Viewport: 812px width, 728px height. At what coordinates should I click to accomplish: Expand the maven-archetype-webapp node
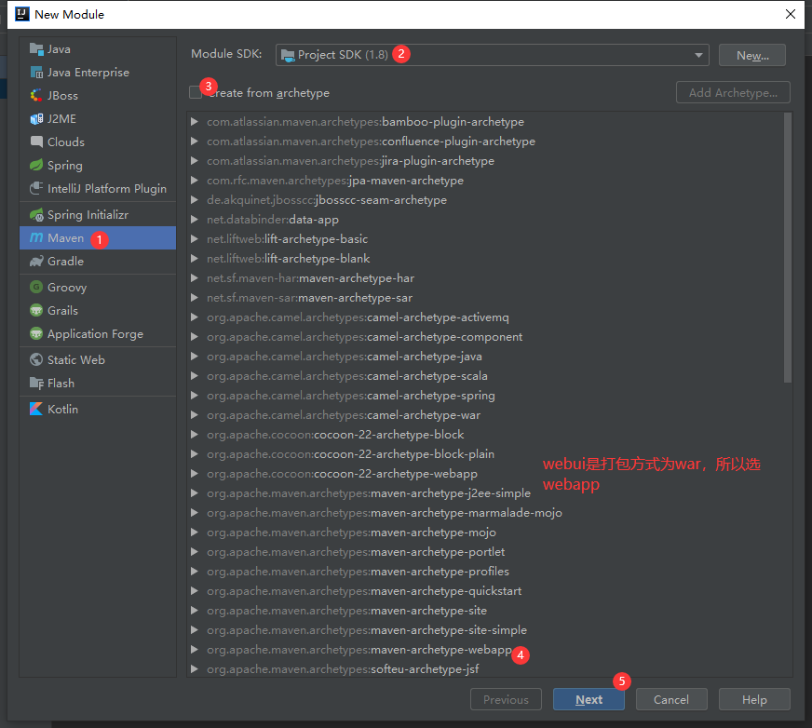pos(195,650)
